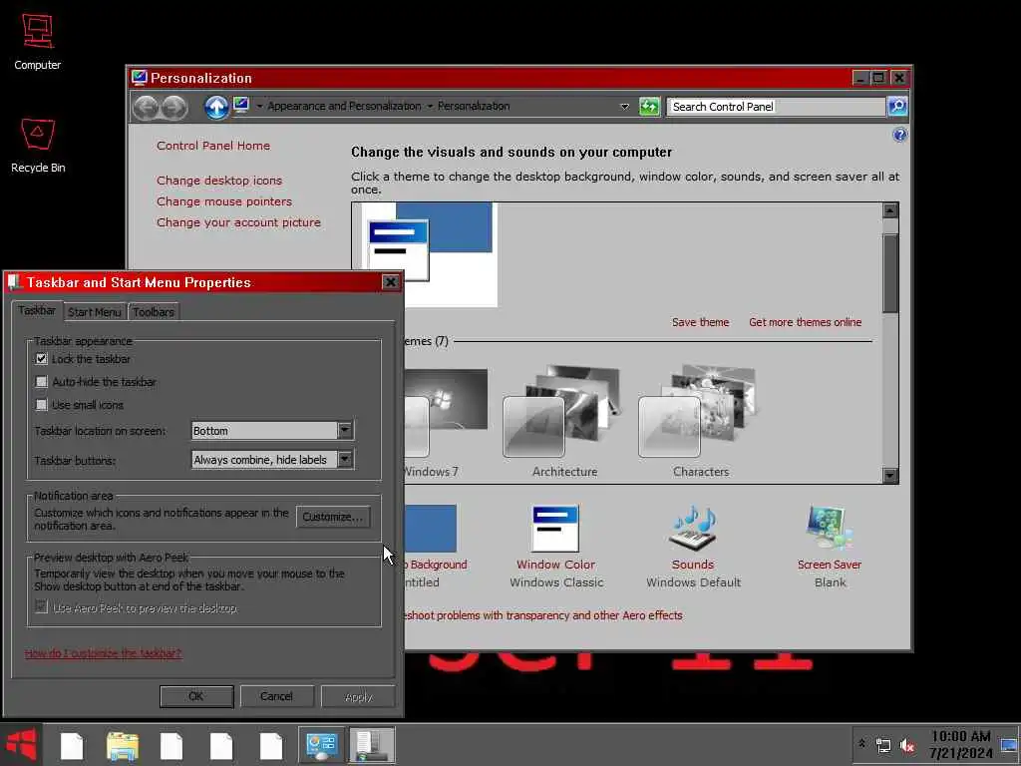Toggle Lock the taskbar checkbox
The image size is (1021, 766).
(42, 359)
